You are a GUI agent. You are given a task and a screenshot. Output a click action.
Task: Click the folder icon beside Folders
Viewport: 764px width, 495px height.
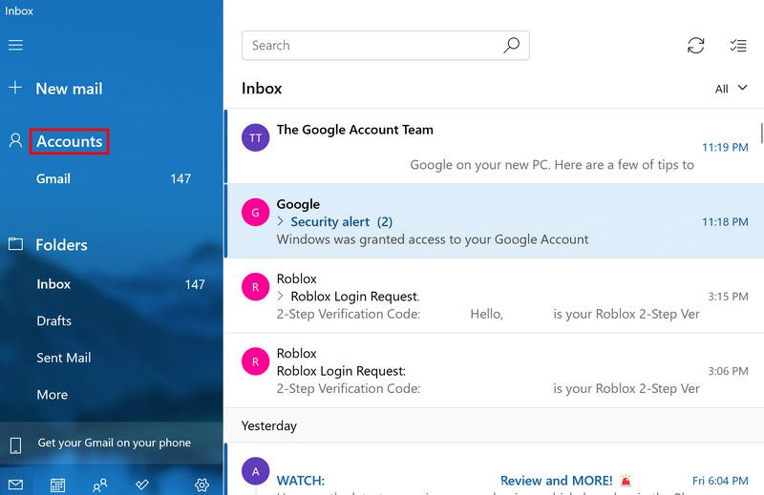(x=15, y=244)
